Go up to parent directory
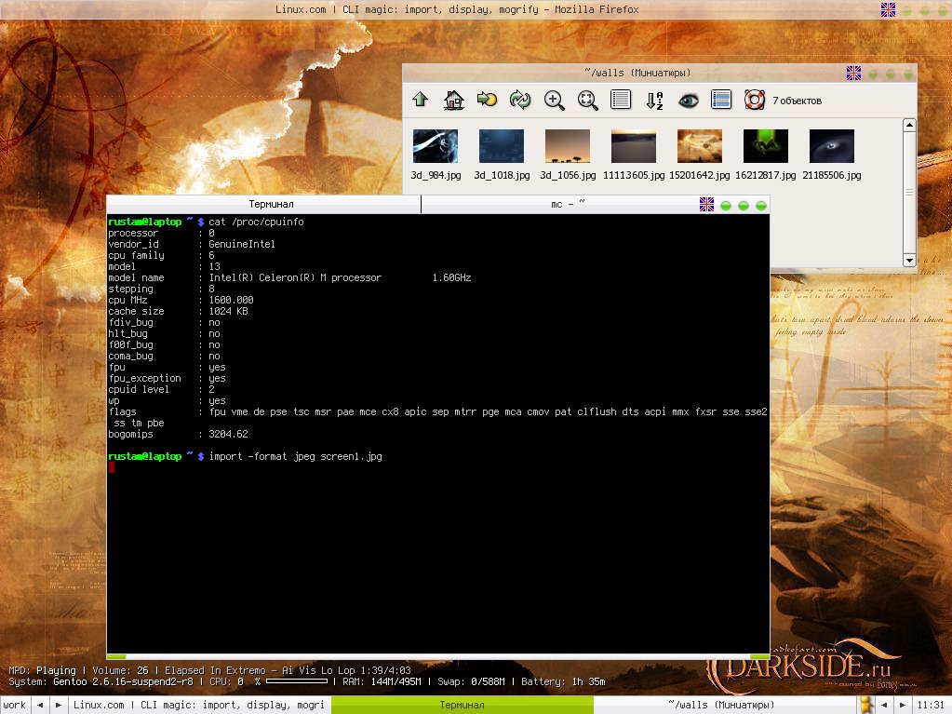Viewport: 952px width, 714px height. click(x=420, y=100)
